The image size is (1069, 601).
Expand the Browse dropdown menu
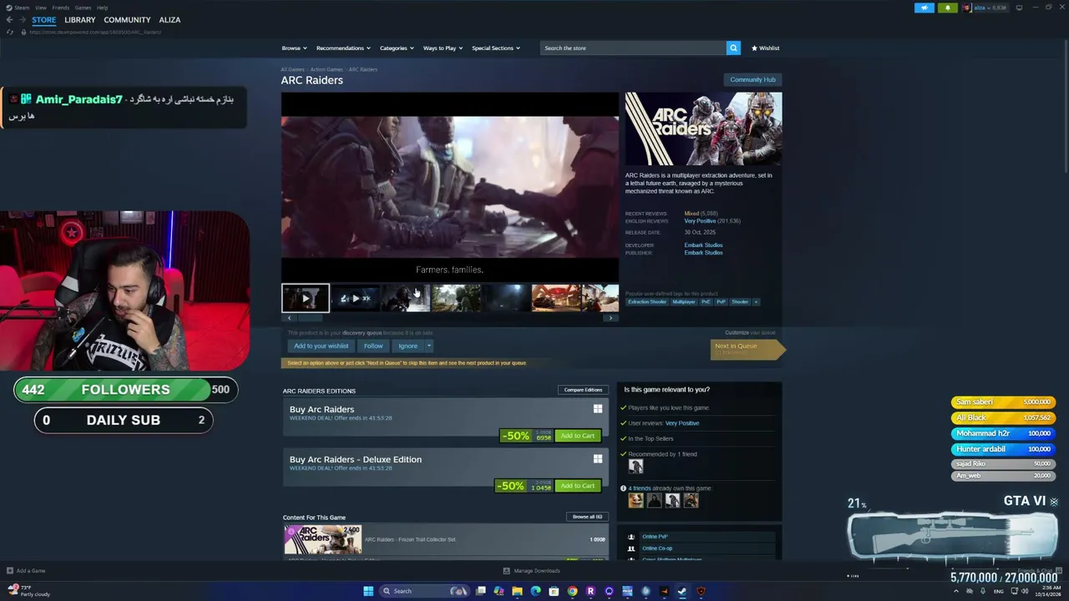[294, 48]
